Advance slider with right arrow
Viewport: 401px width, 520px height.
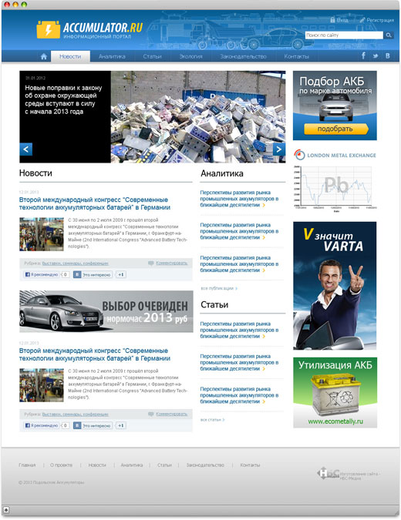click(x=279, y=149)
